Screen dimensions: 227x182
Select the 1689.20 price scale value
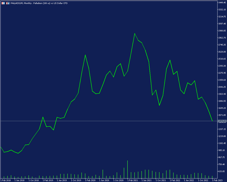pos(222,108)
